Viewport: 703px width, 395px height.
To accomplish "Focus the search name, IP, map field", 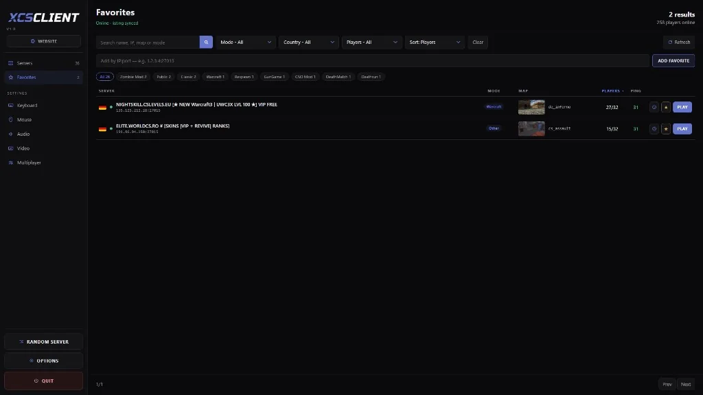I will tap(148, 42).
